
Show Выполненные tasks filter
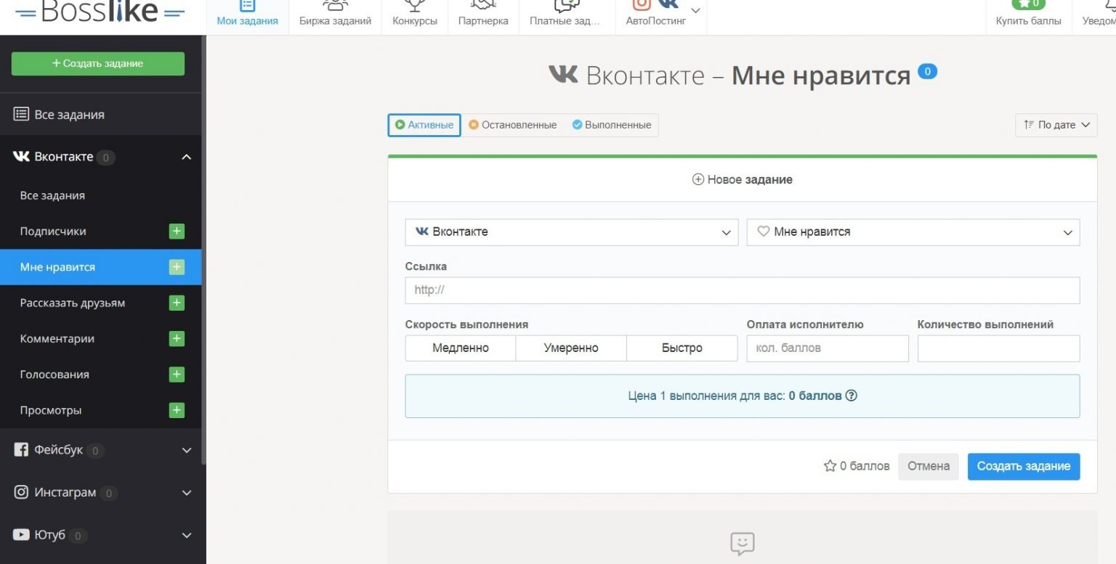click(x=611, y=125)
